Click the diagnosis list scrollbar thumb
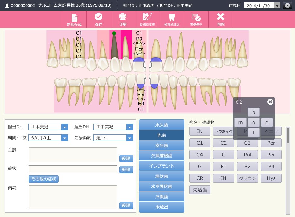Viewport: 295px width, 217px height. pyautogui.click(x=288, y=135)
